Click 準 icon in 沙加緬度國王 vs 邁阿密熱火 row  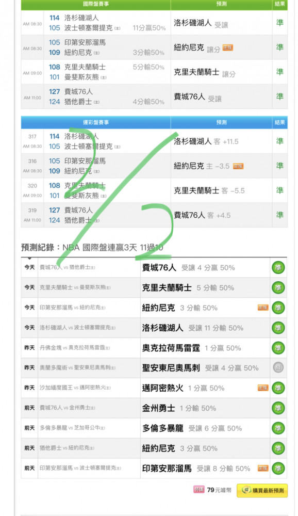(278, 388)
